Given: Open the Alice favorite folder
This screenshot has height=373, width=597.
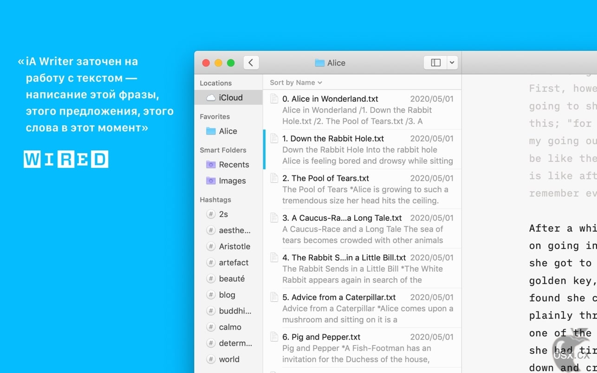Looking at the screenshot, I should point(228,131).
